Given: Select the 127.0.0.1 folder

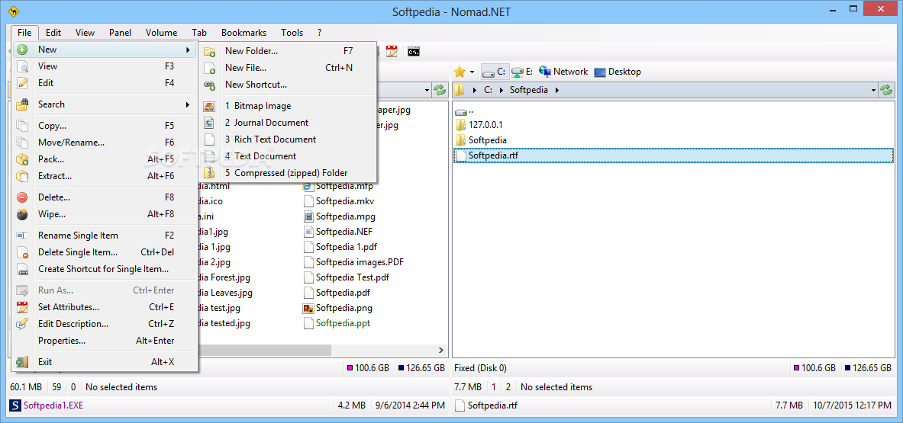Looking at the screenshot, I should click(486, 125).
